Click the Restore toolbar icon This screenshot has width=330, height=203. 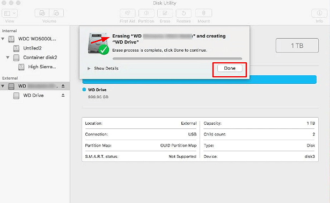[x=184, y=13]
